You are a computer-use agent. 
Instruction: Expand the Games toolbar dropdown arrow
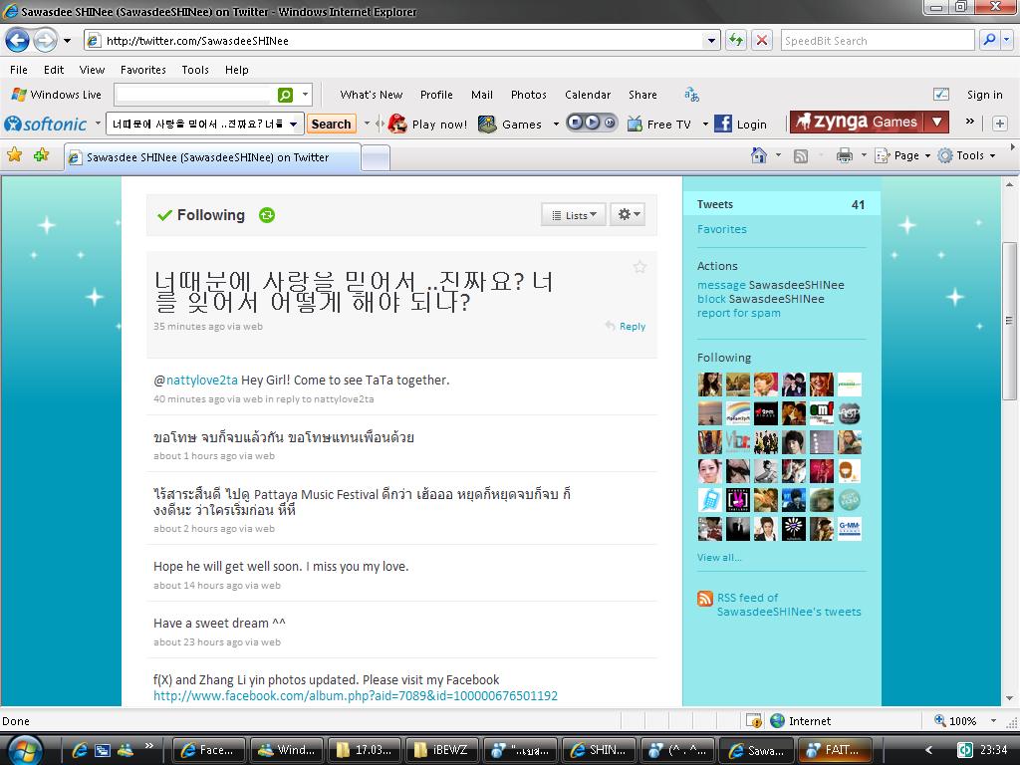(556, 125)
